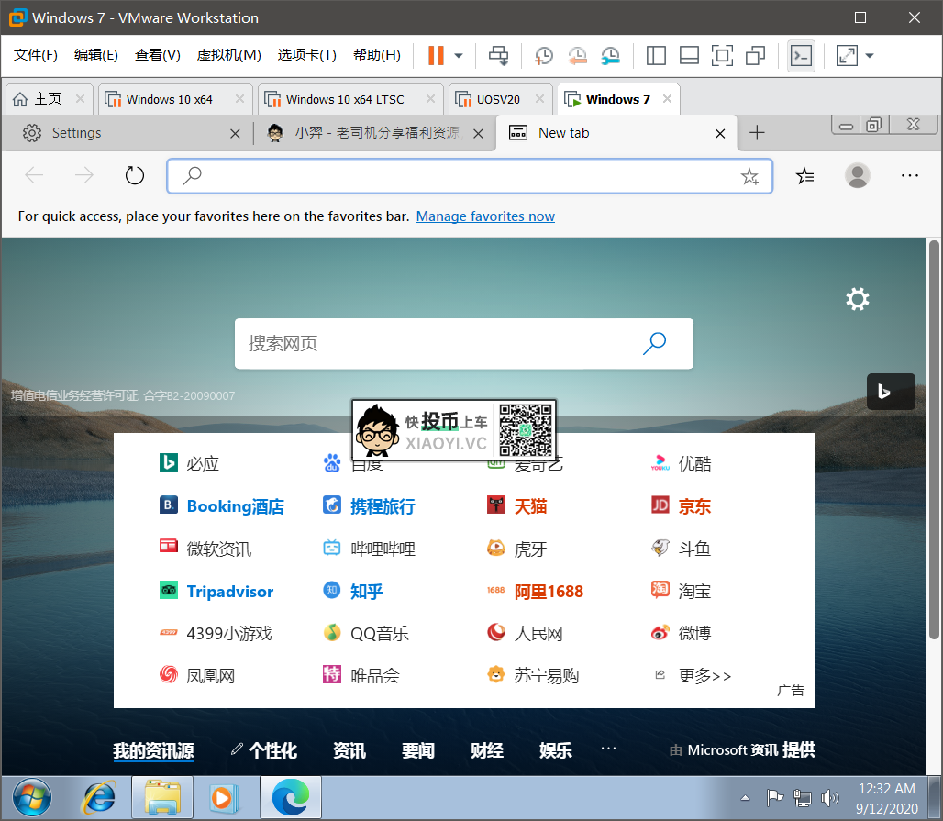The width and height of the screenshot is (943, 821).
Task: Switch to the Windows 10 x64 LTSC tab
Action: tap(344, 99)
